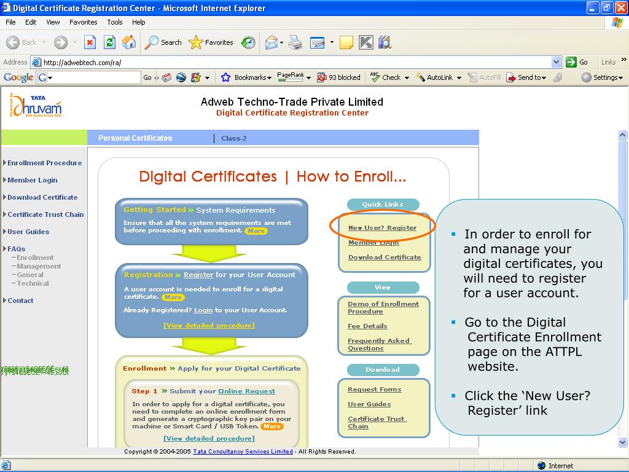Click the Forward navigation arrow

(x=61, y=42)
